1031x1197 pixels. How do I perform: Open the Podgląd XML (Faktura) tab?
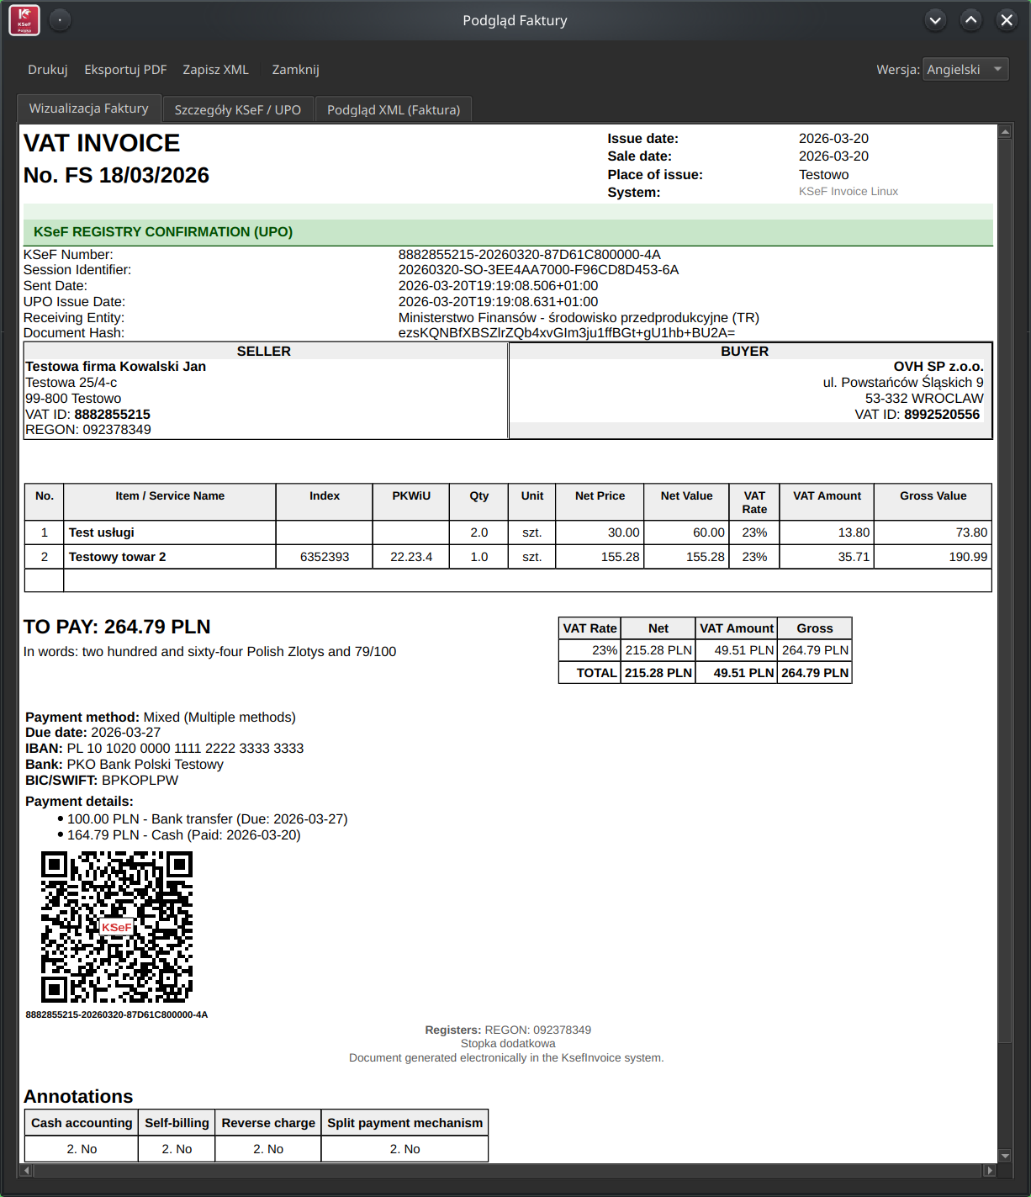pos(393,110)
